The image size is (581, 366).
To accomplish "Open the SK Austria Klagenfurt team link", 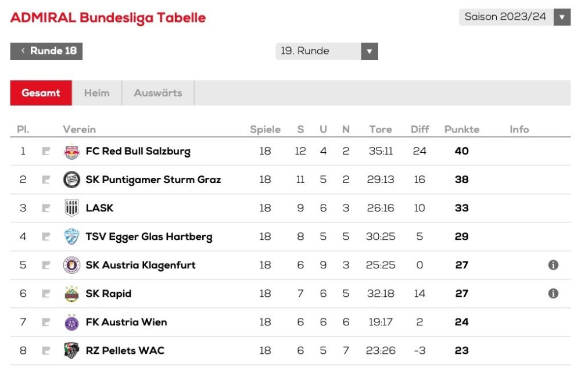I will pos(141,265).
